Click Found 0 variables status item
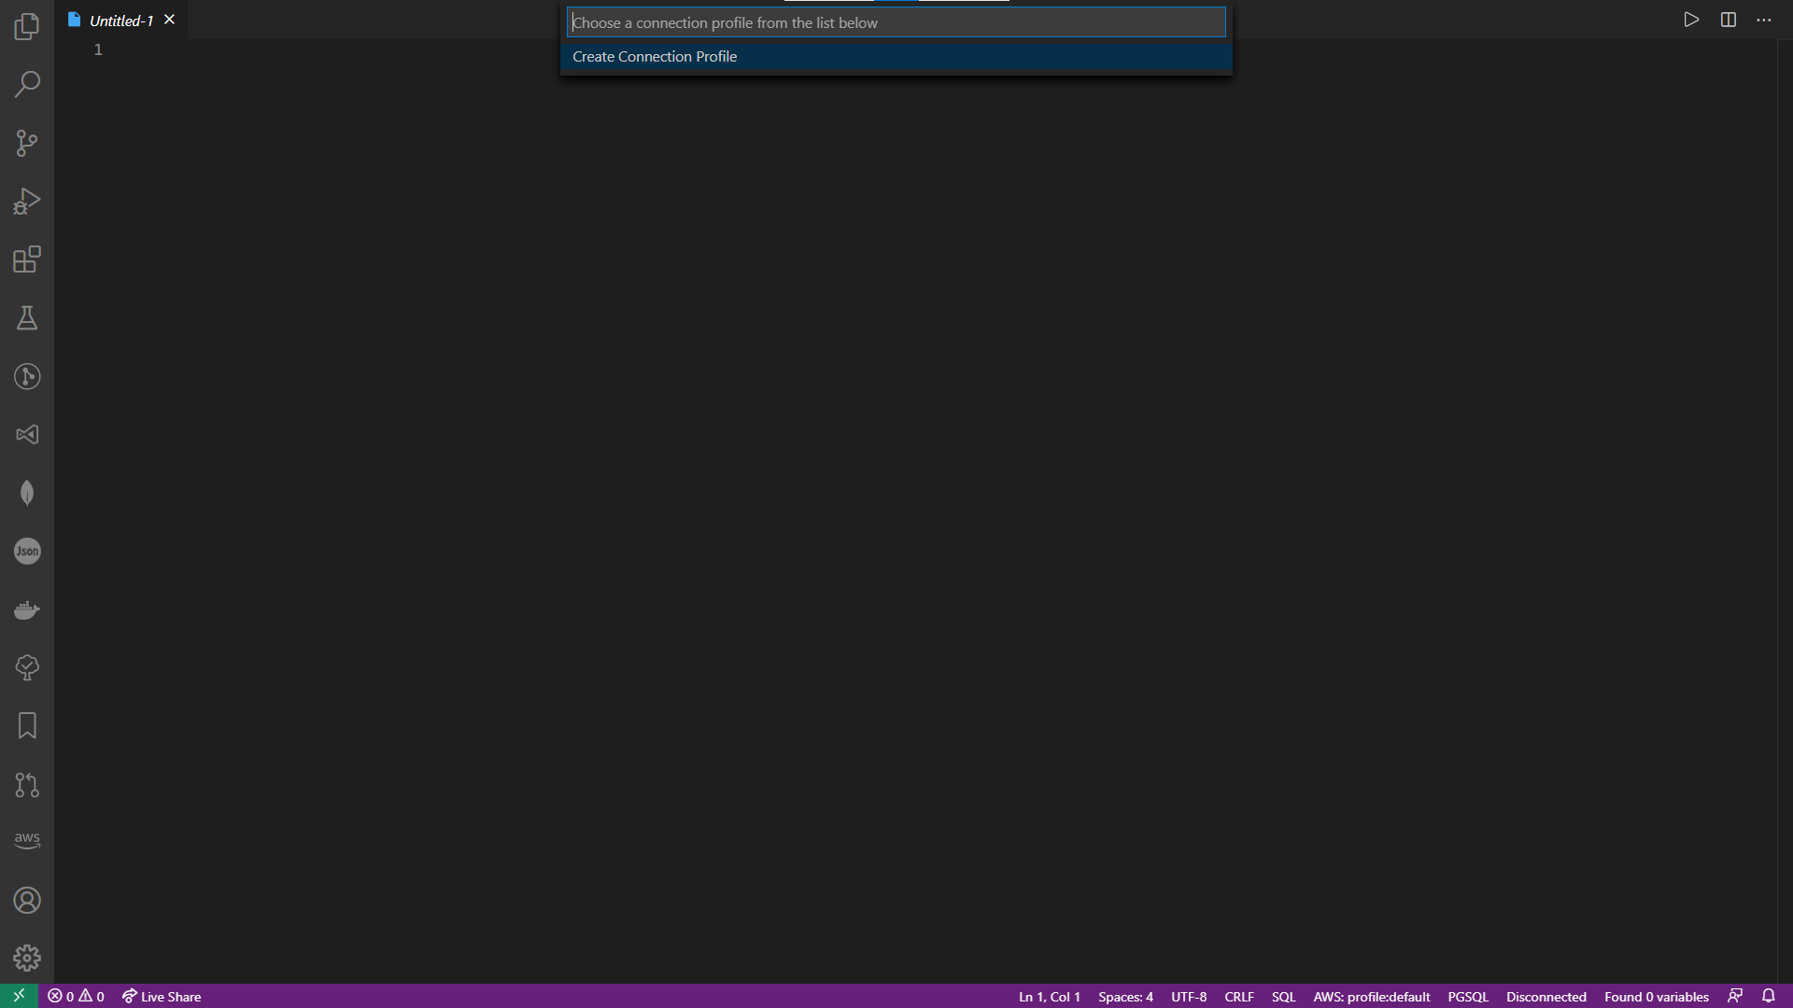The image size is (1793, 1008). click(x=1656, y=996)
